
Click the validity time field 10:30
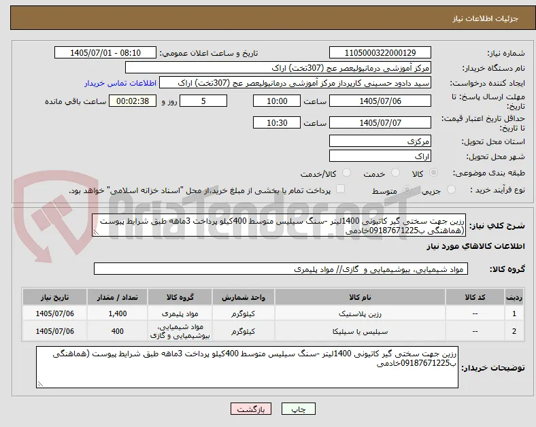[x=277, y=122]
